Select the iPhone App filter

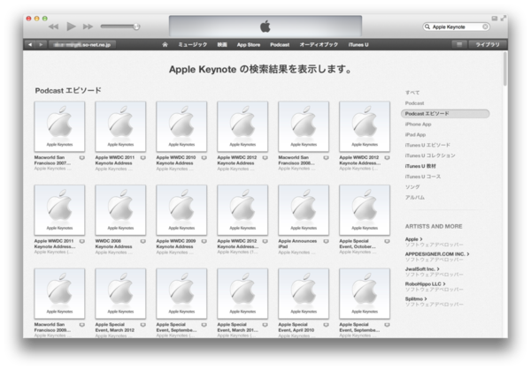tap(419, 125)
